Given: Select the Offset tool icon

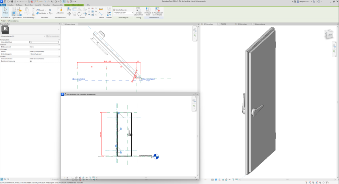Looking at the screenshot, I should 74,9.
